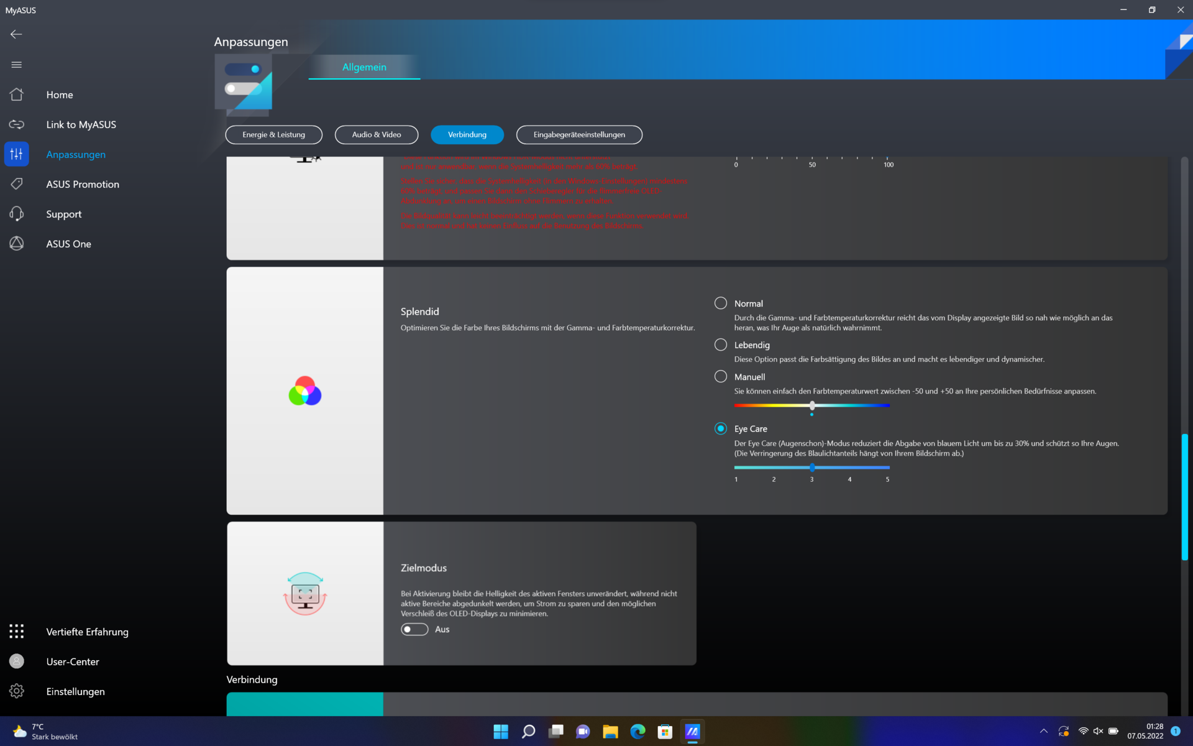This screenshot has width=1193, height=746.
Task: Select the Manuell Splendid mode
Action: pyautogui.click(x=721, y=377)
